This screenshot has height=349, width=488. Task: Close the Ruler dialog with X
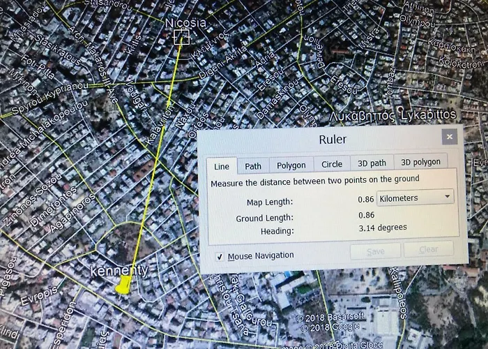coord(450,137)
